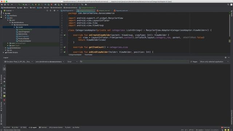Click the Project panel settings gear

point(54,11)
